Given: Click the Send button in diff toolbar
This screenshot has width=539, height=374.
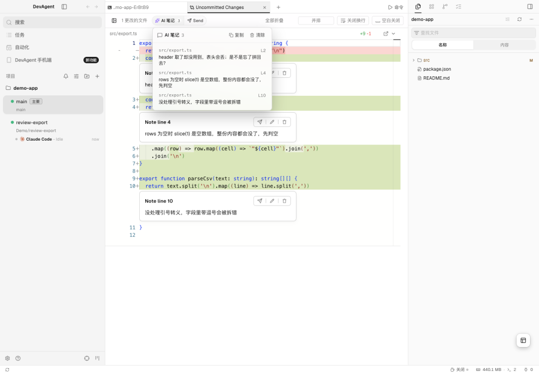Looking at the screenshot, I should point(195,20).
